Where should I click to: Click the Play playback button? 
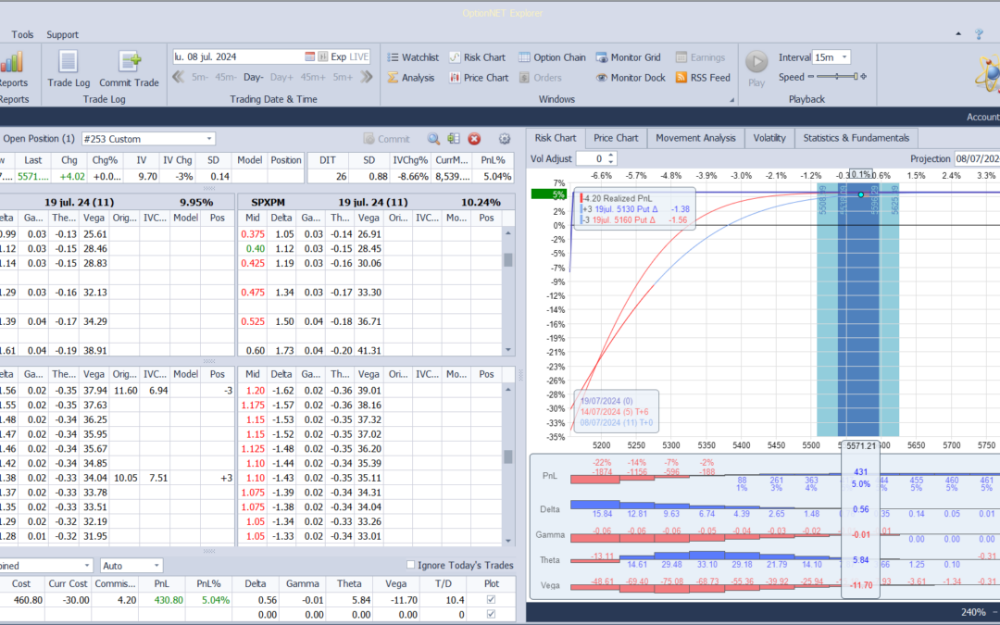pyautogui.click(x=756, y=69)
